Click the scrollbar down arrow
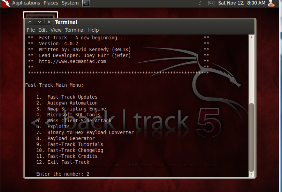Viewport: 282px width, 192px height. point(251,174)
